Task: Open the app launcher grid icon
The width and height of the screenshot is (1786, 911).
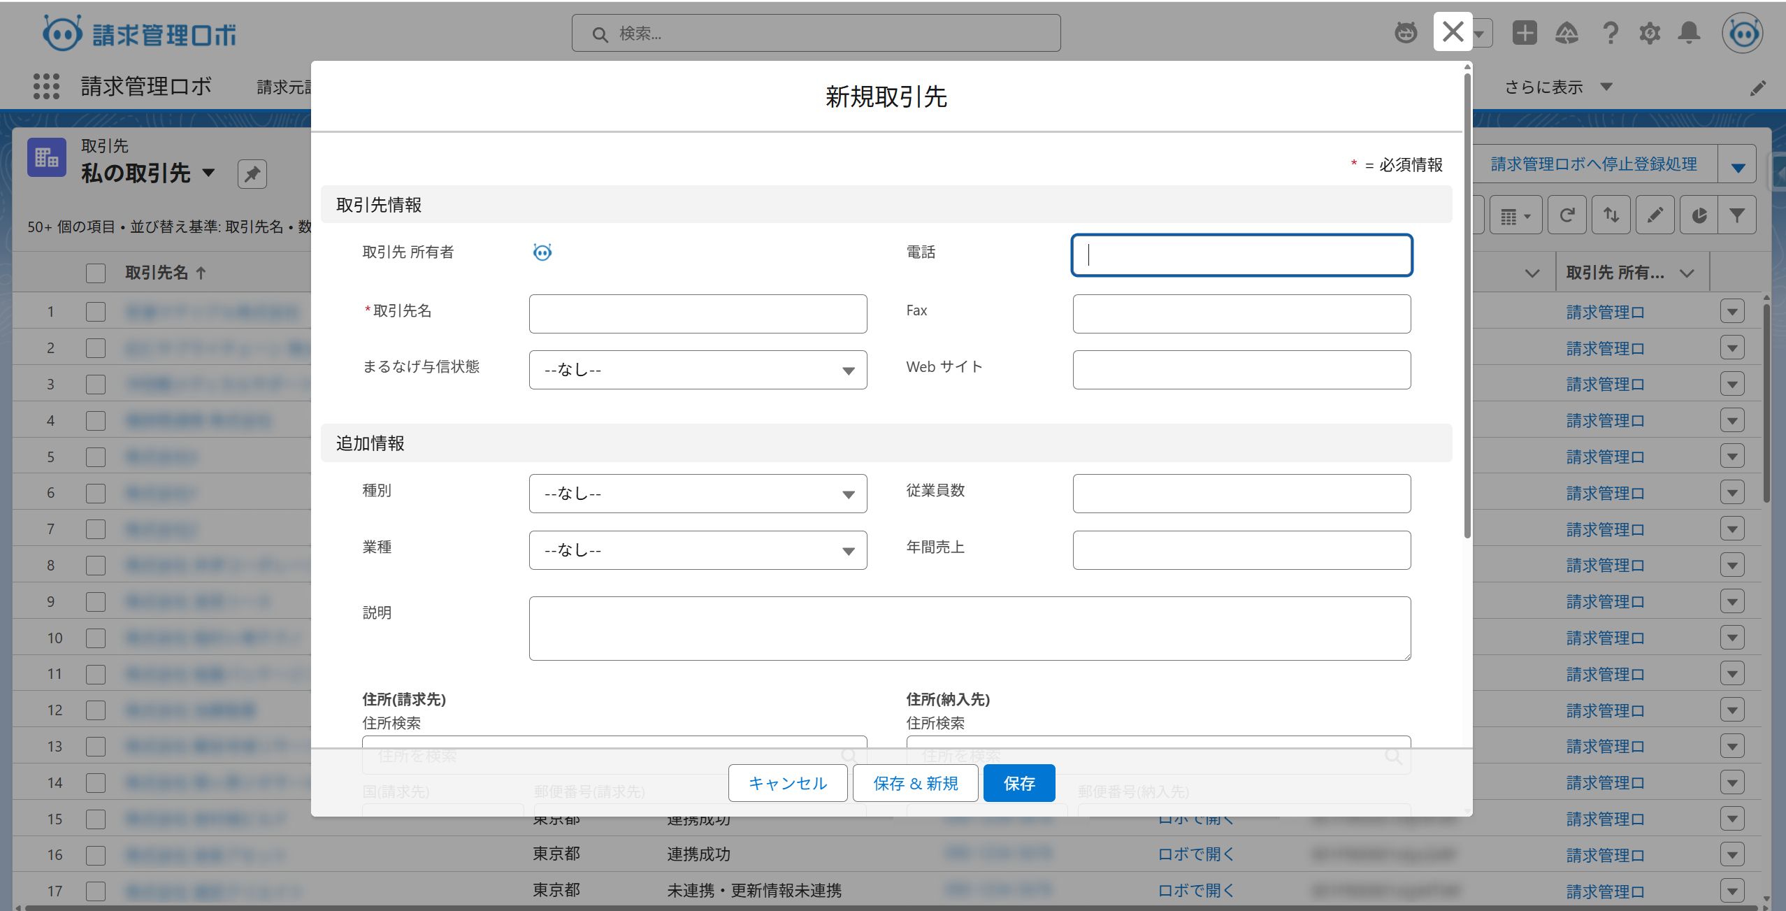Action: point(46,87)
